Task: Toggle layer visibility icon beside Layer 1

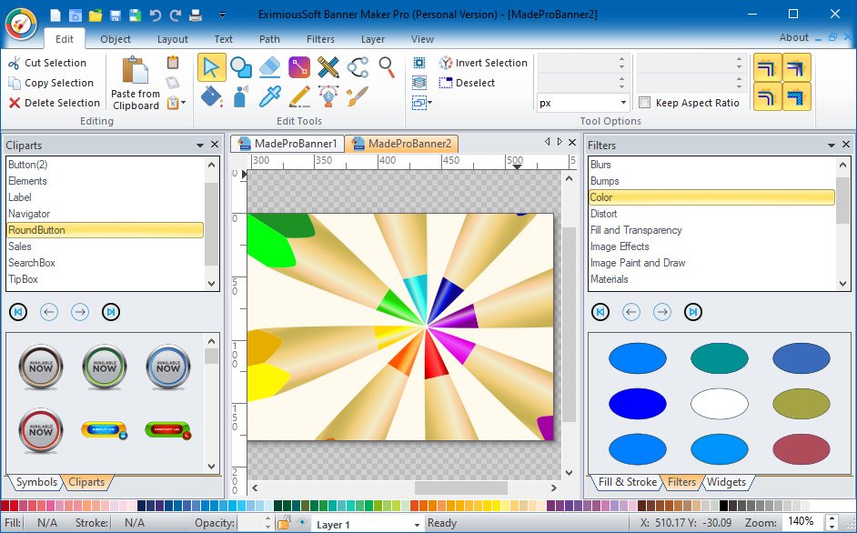Action: 302,522
